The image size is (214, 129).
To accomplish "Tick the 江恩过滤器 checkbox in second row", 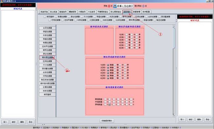I will point(88,20).
